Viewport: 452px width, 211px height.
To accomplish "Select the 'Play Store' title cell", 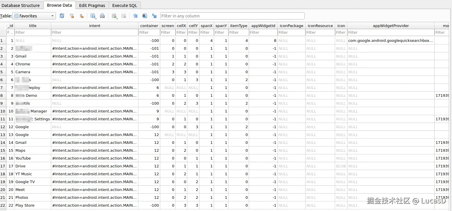I will [33, 205].
